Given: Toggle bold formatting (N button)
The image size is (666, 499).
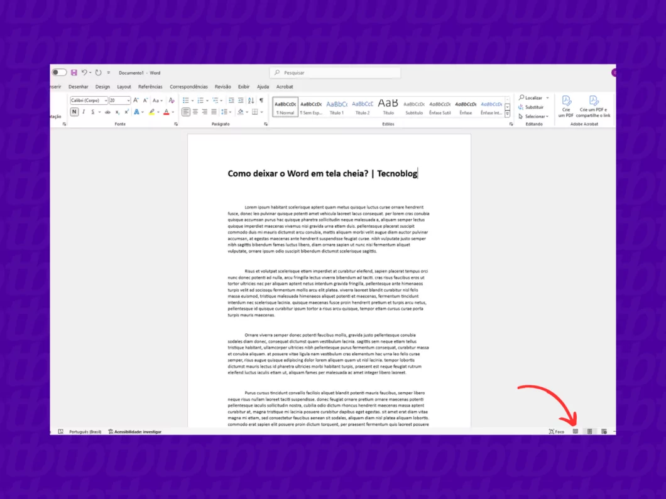Looking at the screenshot, I should (x=74, y=112).
